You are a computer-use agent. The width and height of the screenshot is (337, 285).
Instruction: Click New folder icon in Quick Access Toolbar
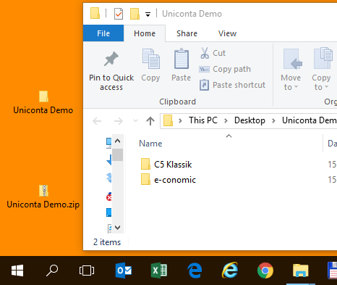(x=135, y=14)
